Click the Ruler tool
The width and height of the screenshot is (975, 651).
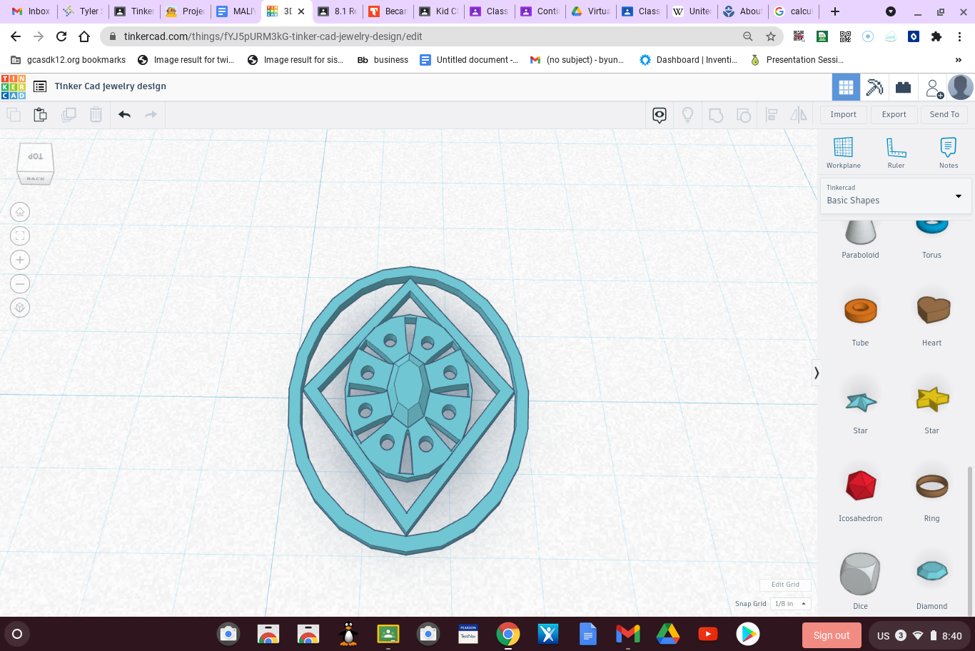click(x=896, y=151)
